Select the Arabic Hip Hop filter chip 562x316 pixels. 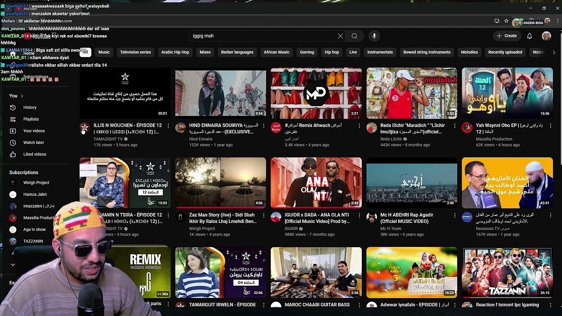click(x=175, y=52)
